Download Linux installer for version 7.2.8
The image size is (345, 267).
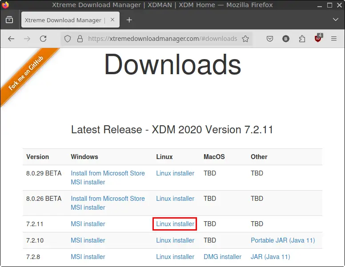click(x=175, y=257)
